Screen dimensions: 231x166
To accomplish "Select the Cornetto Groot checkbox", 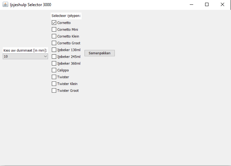I will (54, 43).
